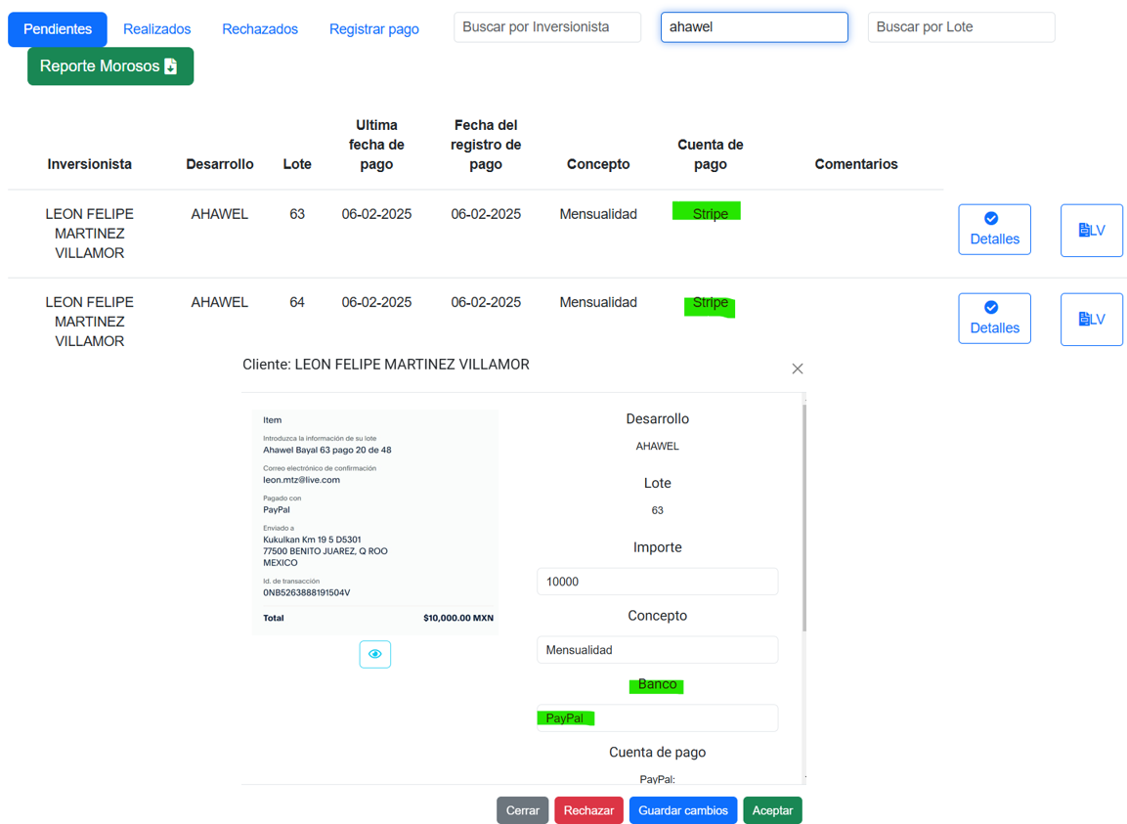Focus the Buscar por Inversionista field

pyautogui.click(x=547, y=27)
